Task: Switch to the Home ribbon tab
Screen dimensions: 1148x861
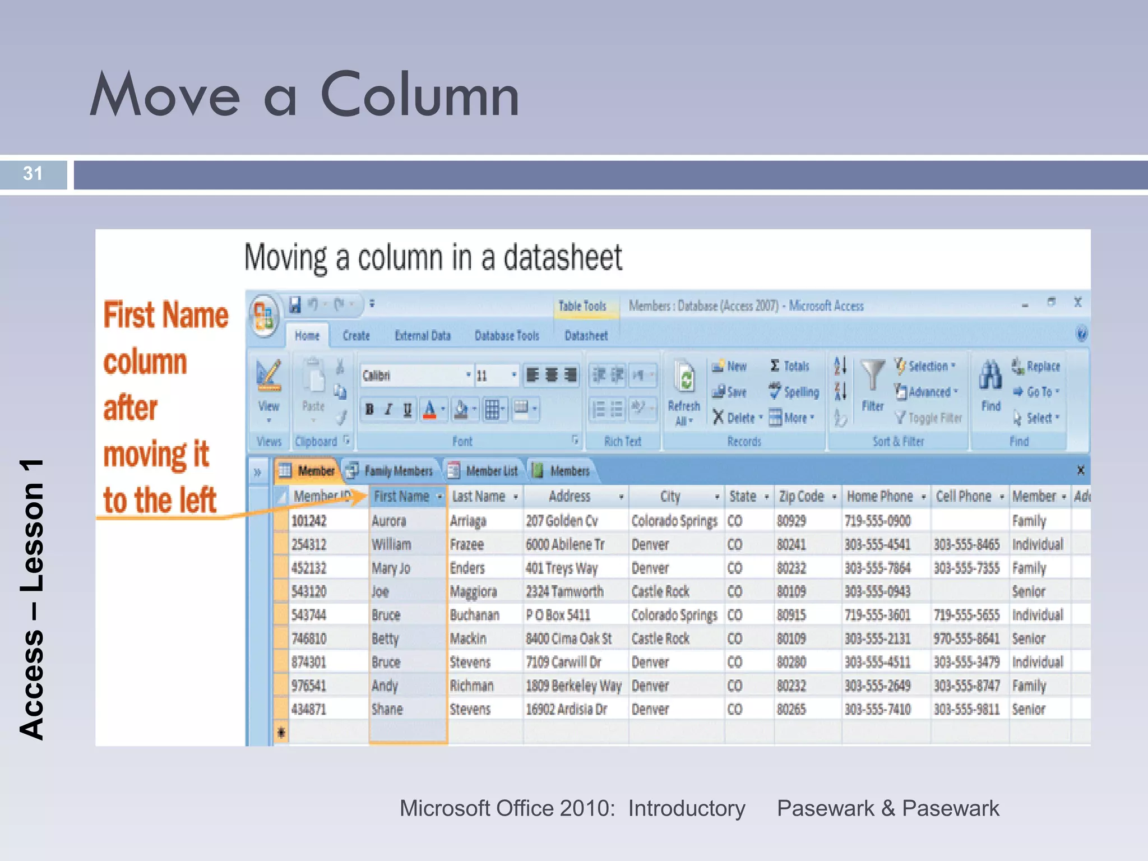Action: pyautogui.click(x=307, y=336)
